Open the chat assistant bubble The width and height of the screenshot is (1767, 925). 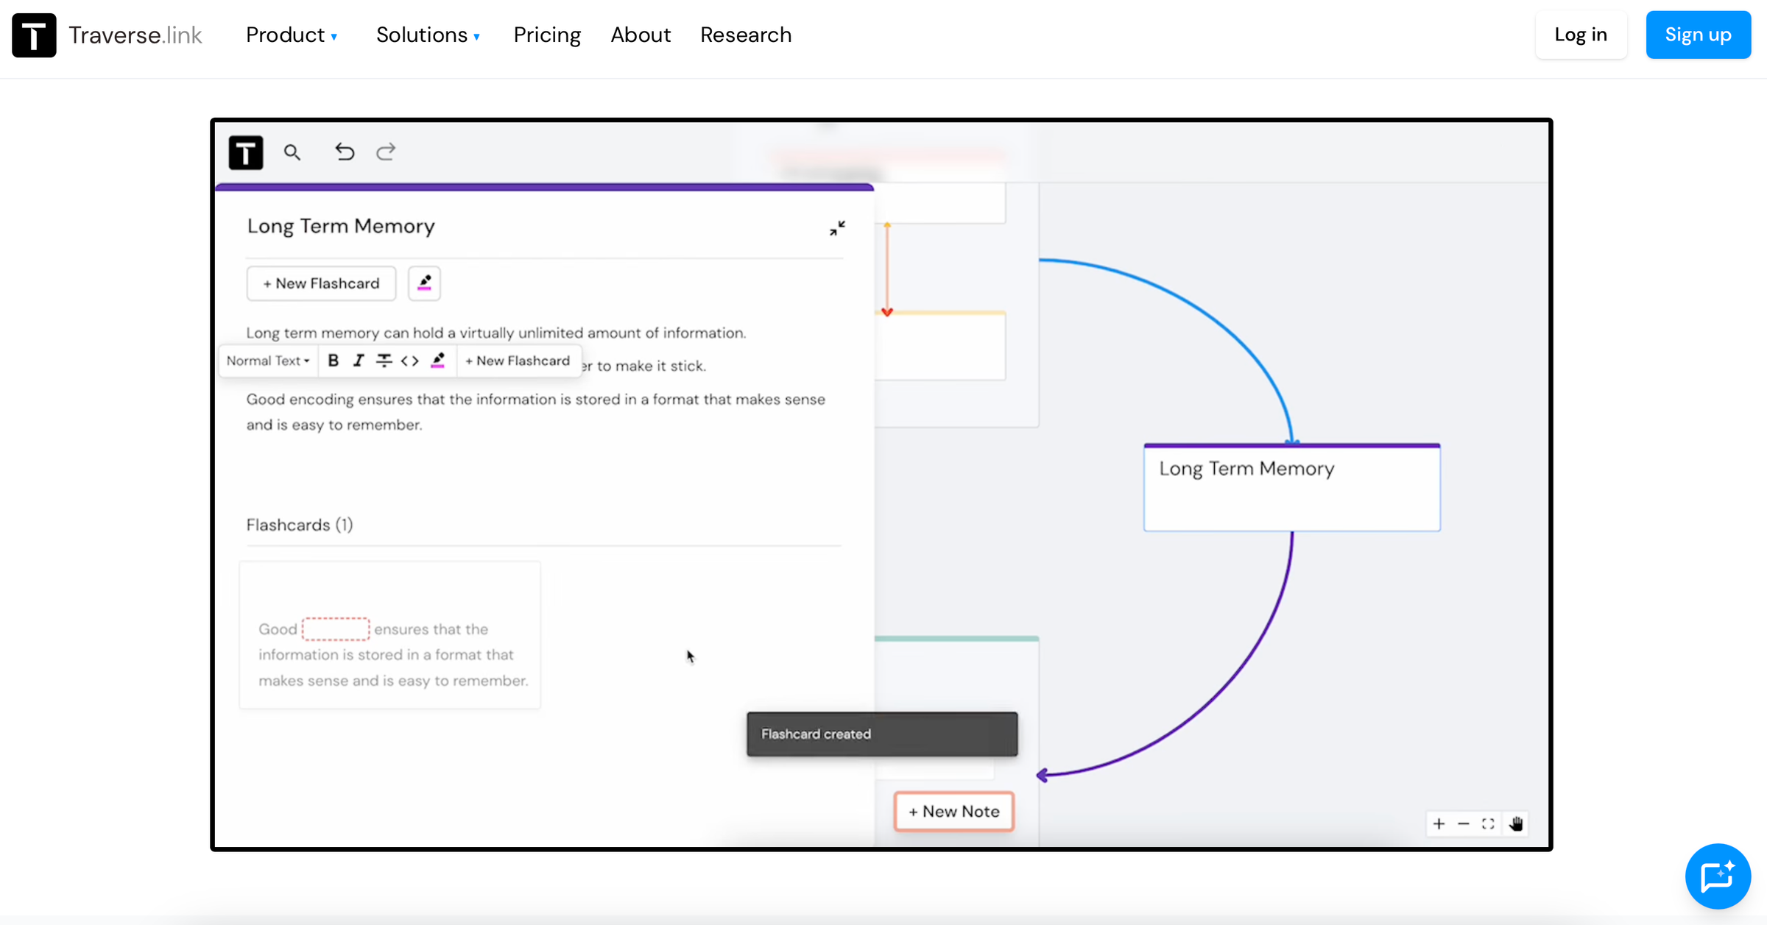[1717, 876]
